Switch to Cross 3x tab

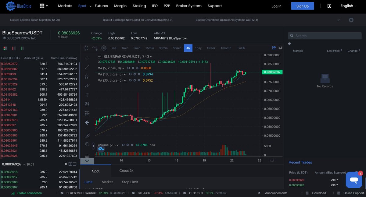coord(126,171)
